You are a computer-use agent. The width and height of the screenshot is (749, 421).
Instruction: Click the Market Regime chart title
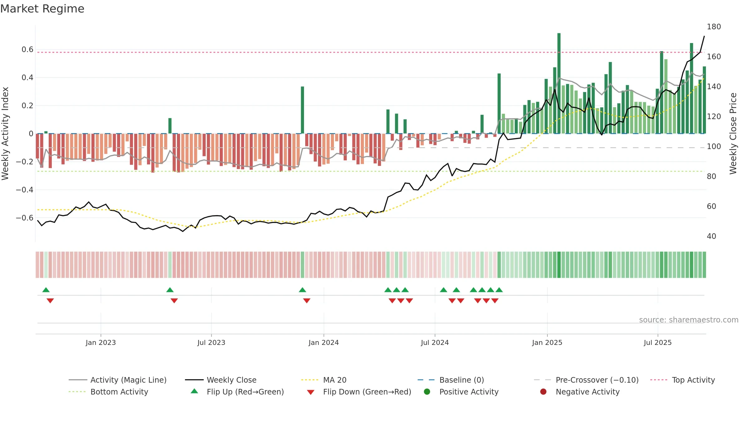pyautogui.click(x=42, y=9)
